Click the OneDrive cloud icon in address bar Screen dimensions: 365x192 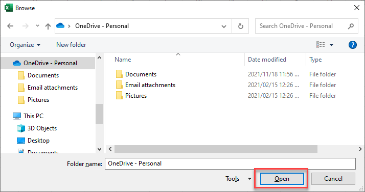click(60, 25)
